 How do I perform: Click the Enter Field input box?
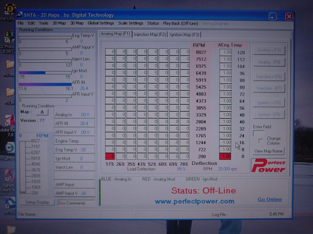coord(259,133)
